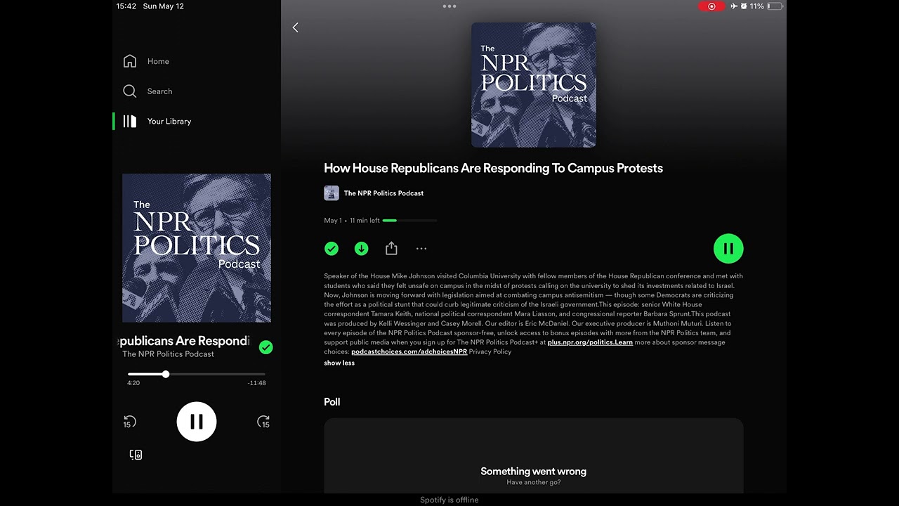Pause playback with white sidebar button
899x506 pixels.
[x=197, y=422]
